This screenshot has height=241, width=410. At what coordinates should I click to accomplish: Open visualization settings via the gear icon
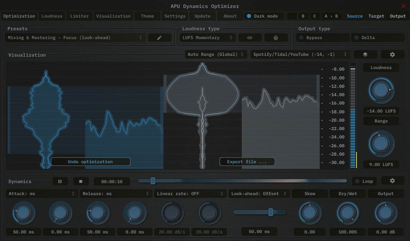392,54
